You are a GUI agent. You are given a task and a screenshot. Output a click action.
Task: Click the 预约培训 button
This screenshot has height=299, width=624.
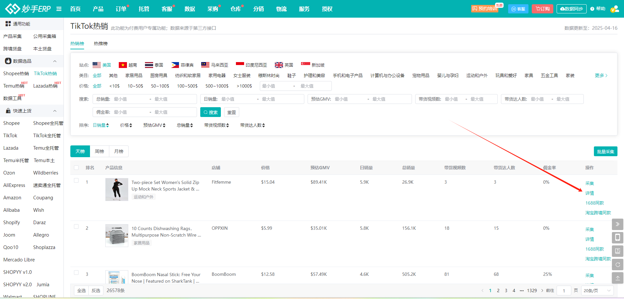click(485, 8)
